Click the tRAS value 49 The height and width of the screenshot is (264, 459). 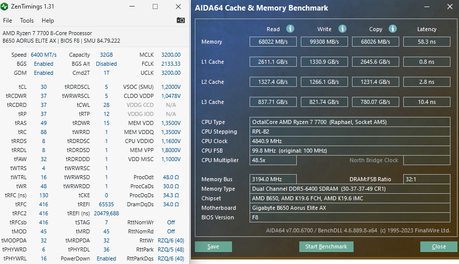pyautogui.click(x=44, y=123)
